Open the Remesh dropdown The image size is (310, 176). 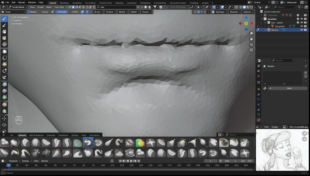click(235, 12)
